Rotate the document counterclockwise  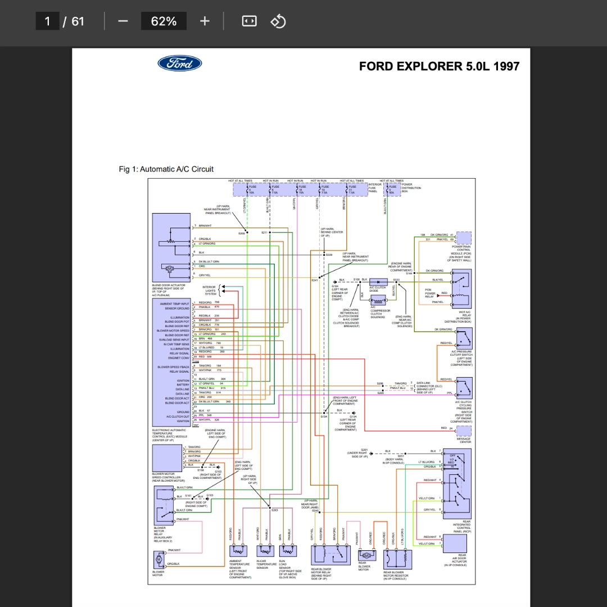(278, 21)
